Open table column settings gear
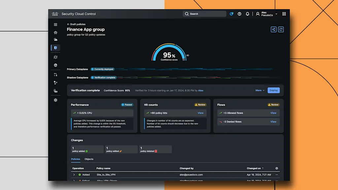The width and height of the screenshot is (338, 190). tap(277, 168)
